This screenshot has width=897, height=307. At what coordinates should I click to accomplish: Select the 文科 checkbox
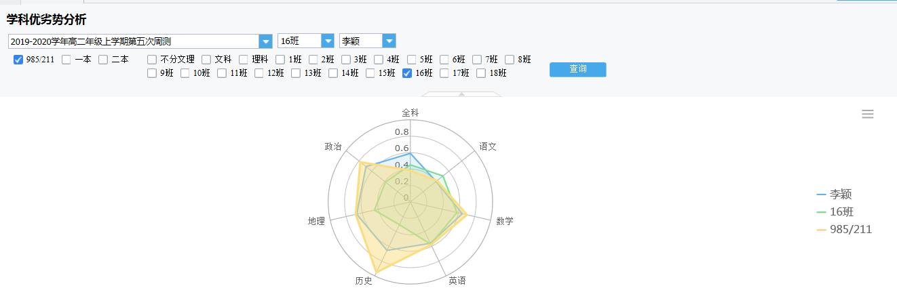pos(206,60)
